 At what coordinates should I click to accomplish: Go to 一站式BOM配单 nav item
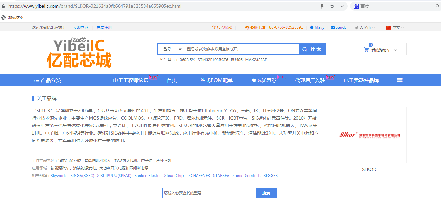tap(214, 80)
